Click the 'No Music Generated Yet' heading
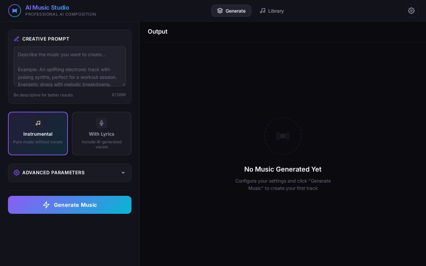This screenshot has width=426, height=266. coord(283,169)
